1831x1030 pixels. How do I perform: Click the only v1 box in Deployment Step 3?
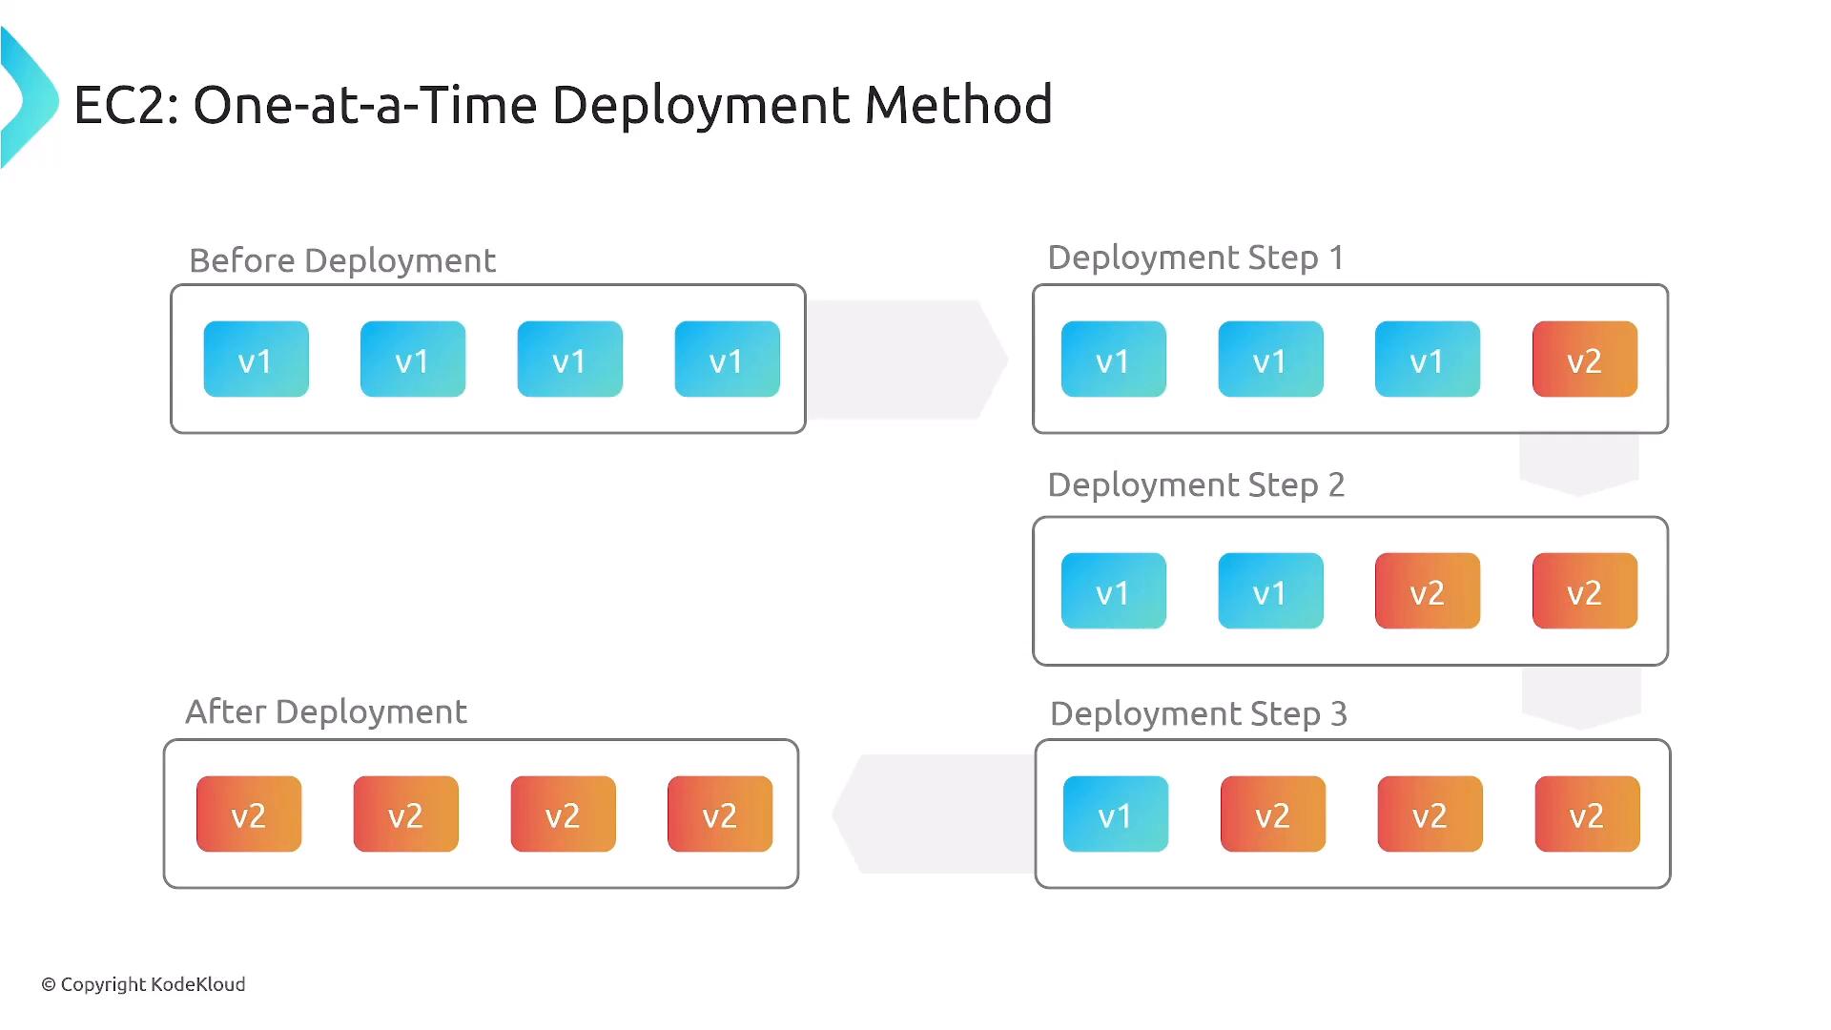coord(1116,814)
